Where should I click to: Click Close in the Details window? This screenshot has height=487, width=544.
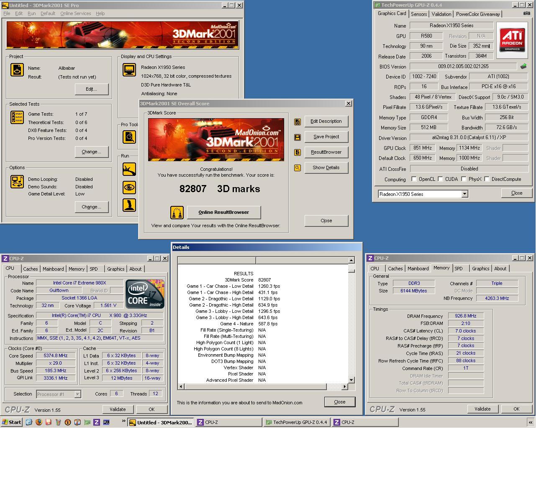coord(340,402)
